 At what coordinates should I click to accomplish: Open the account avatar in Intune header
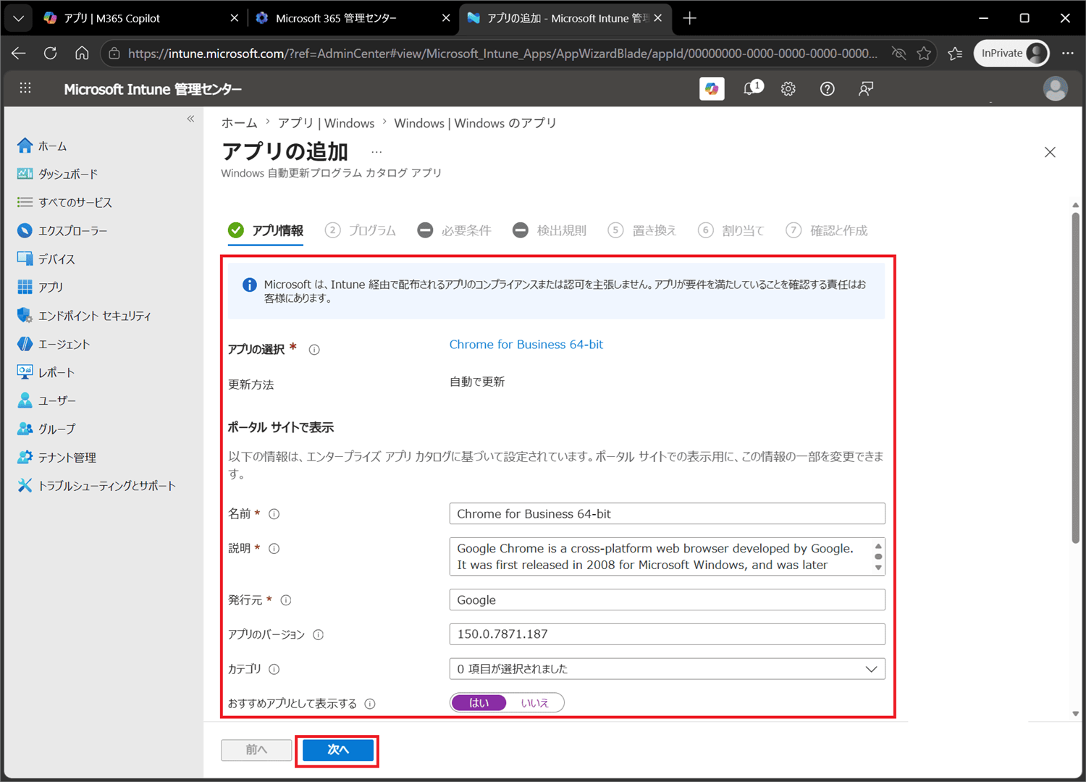(x=1055, y=88)
